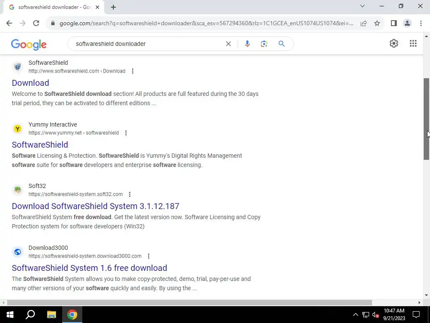Open the taskbar clock and date
Viewport: 430px width, 323px height.
(394, 315)
